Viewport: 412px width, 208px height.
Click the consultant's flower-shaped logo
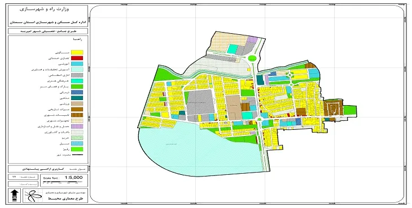[x=33, y=196]
